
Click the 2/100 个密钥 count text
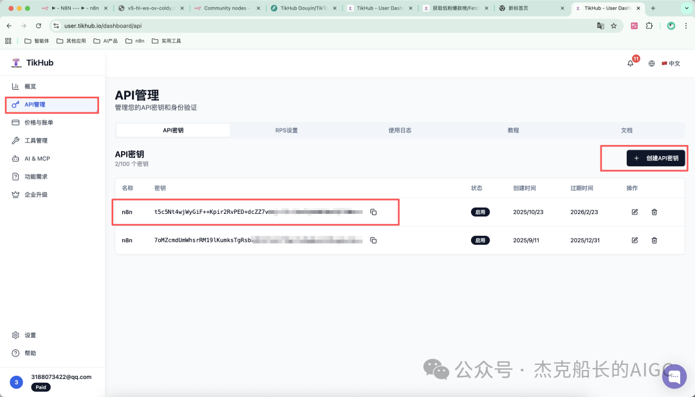coord(132,164)
